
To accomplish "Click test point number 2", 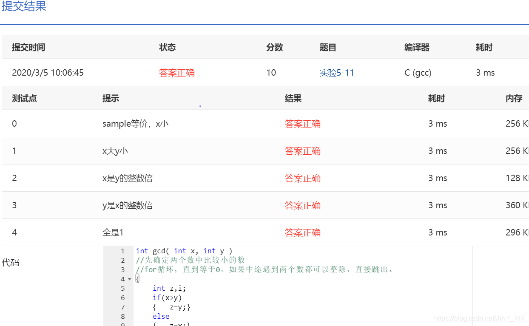I will pos(14,178).
